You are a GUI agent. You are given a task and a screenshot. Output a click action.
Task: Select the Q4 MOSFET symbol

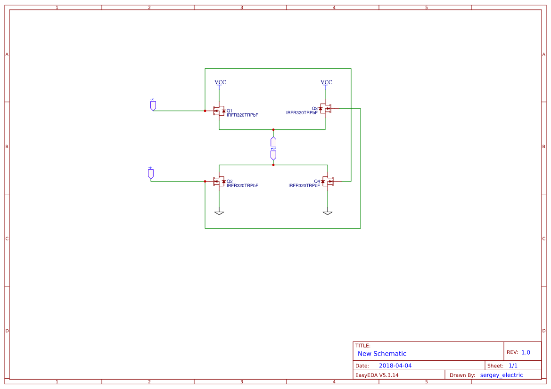point(328,182)
